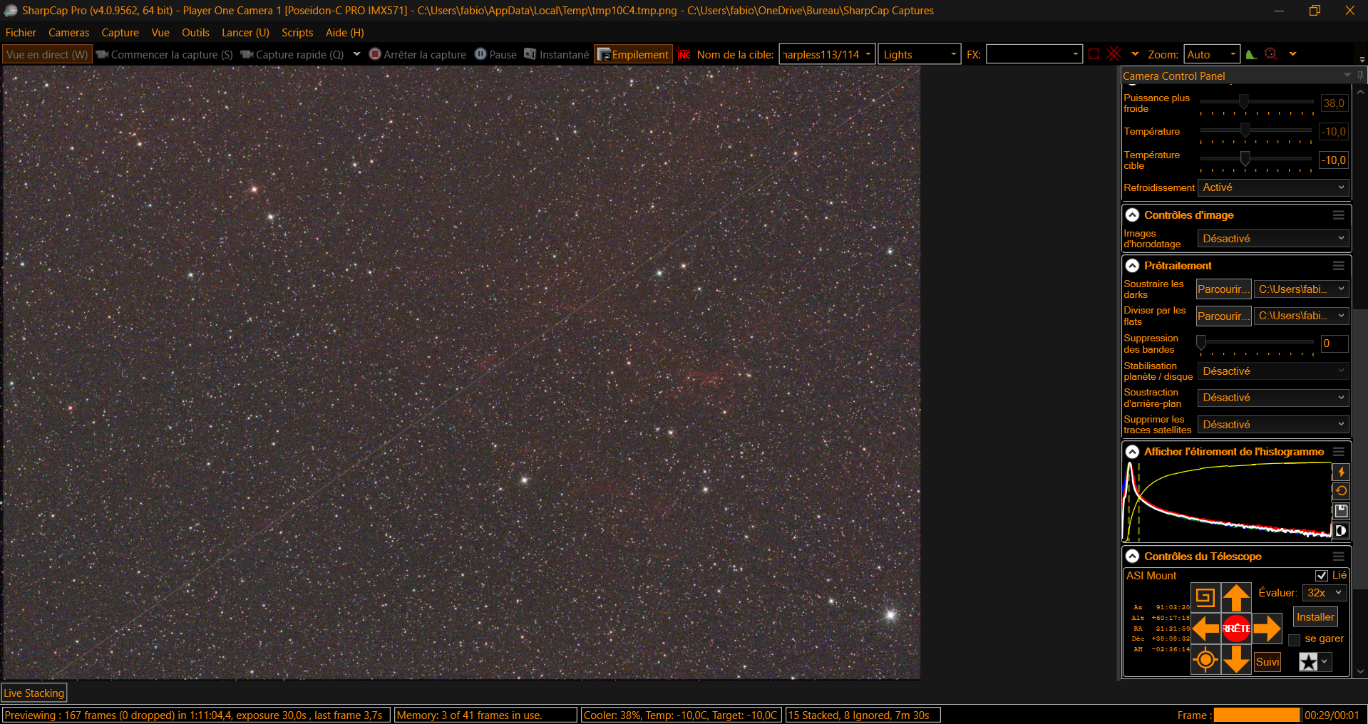Click the auto-stretch lightning bolt icon

point(1341,472)
